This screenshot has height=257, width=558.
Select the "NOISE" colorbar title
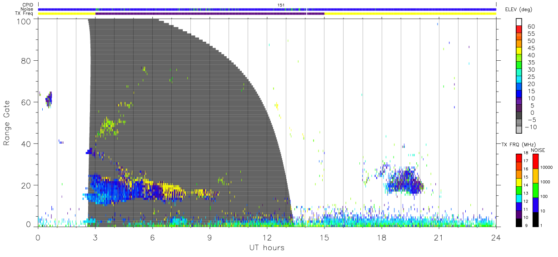539,150
